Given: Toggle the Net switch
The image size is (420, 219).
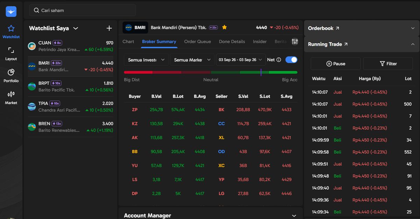Looking at the screenshot, I should 291,60.
